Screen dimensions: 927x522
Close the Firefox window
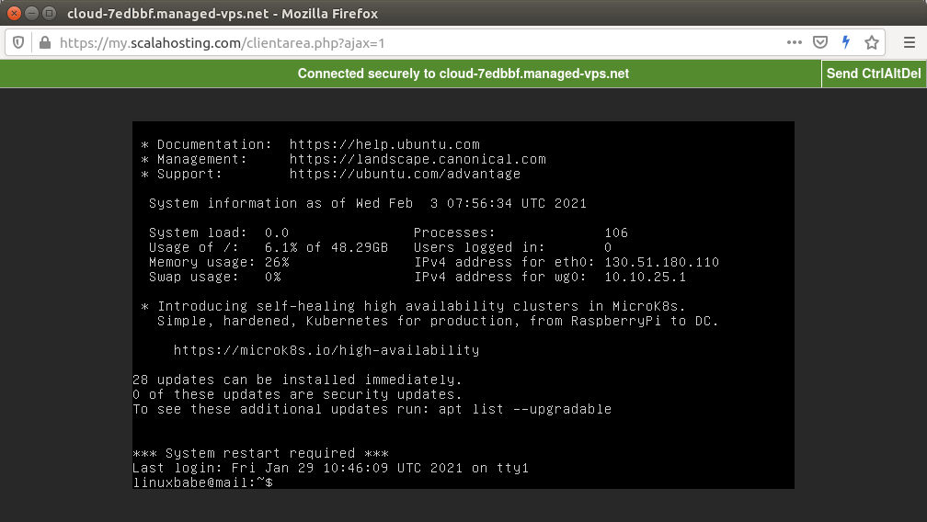click(x=15, y=14)
